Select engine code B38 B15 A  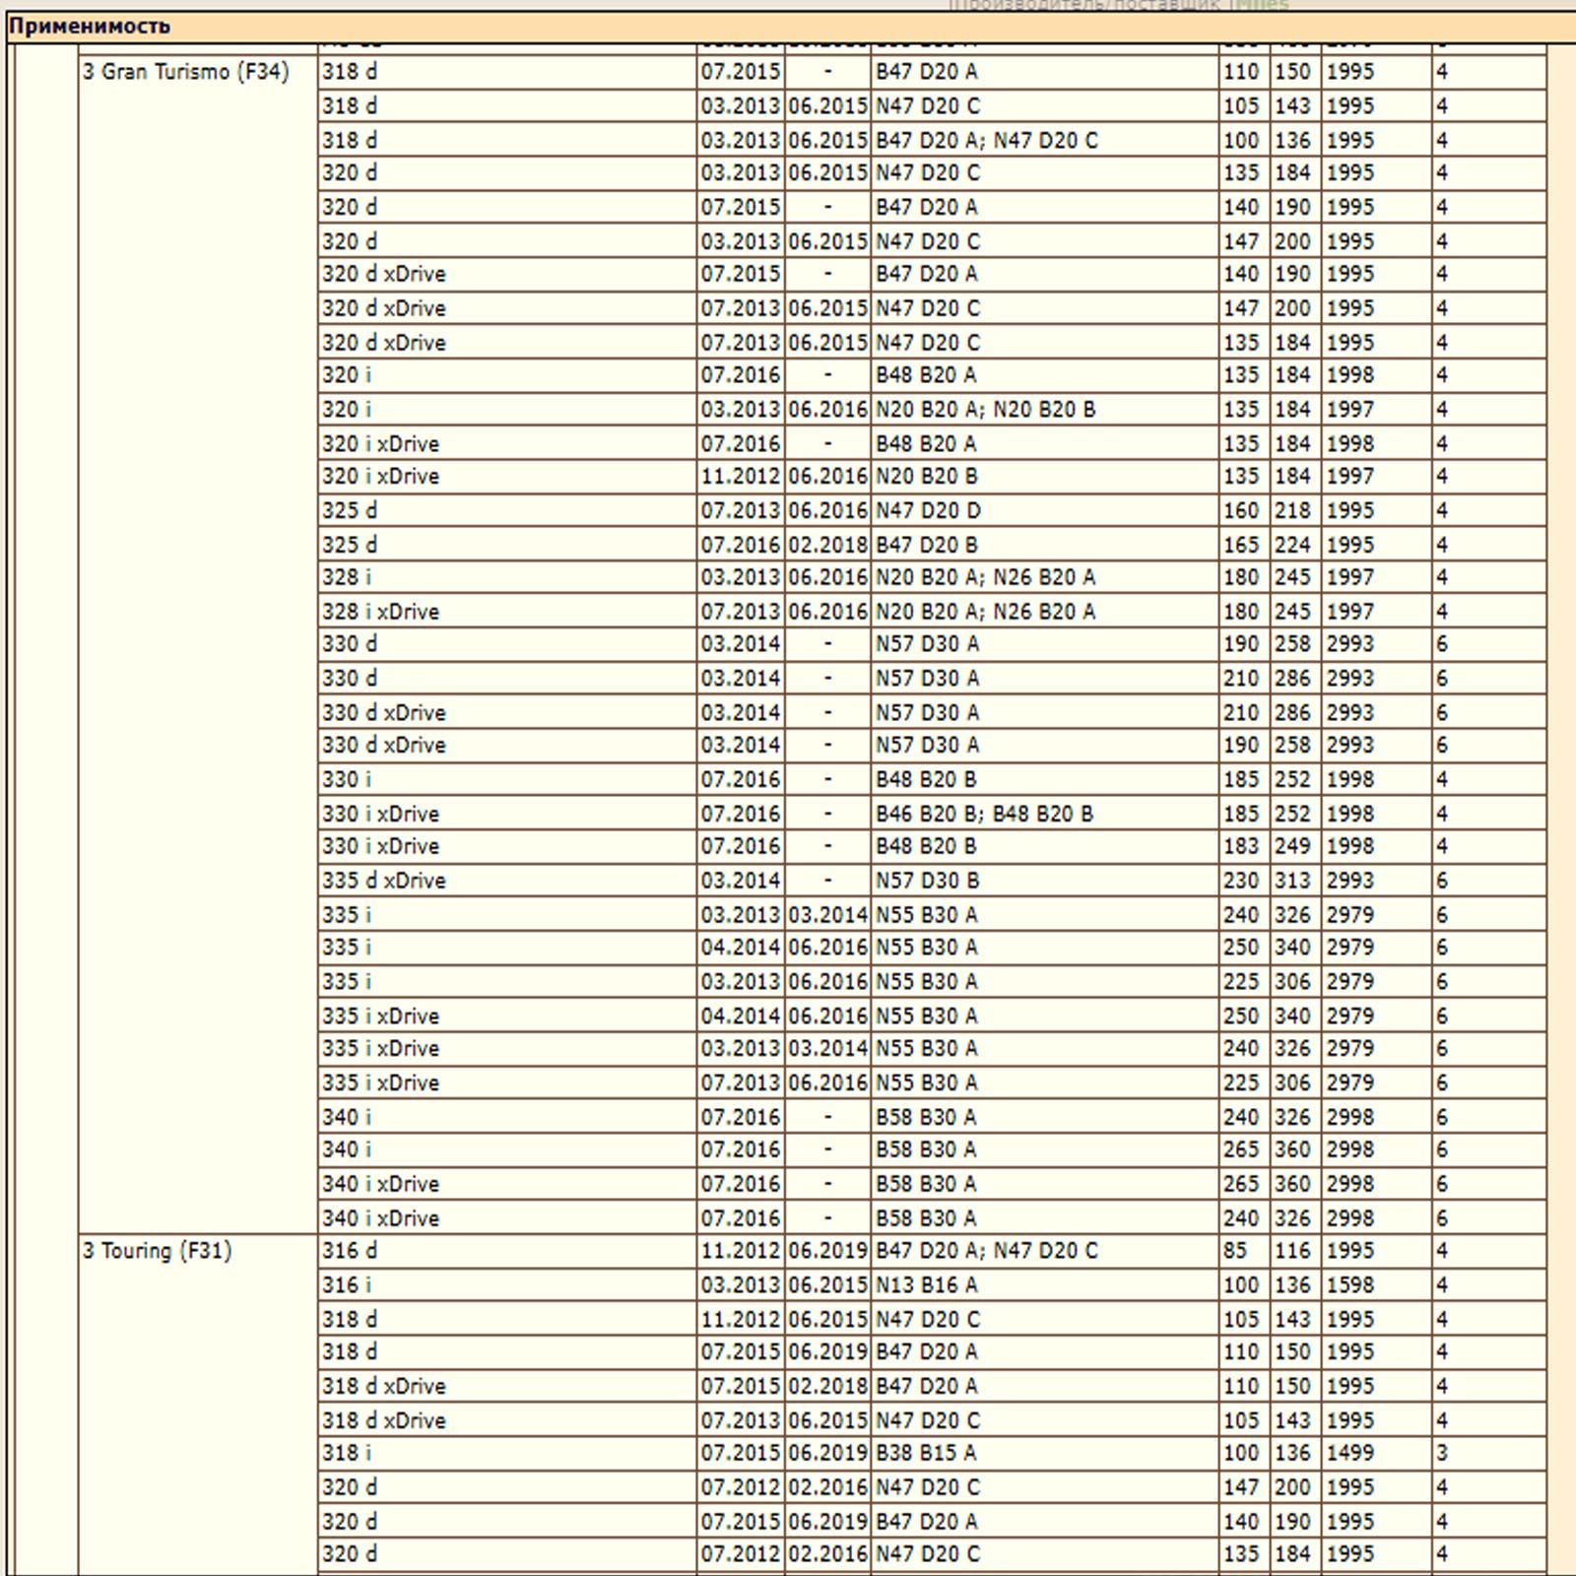[x=926, y=1453]
